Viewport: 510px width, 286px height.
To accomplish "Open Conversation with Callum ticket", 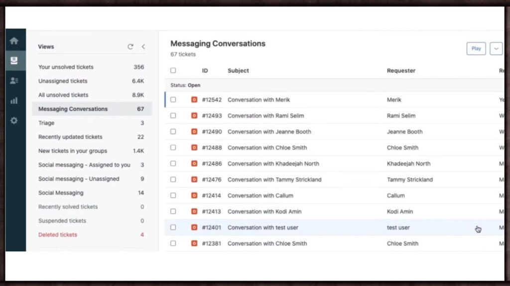I will [260, 196].
